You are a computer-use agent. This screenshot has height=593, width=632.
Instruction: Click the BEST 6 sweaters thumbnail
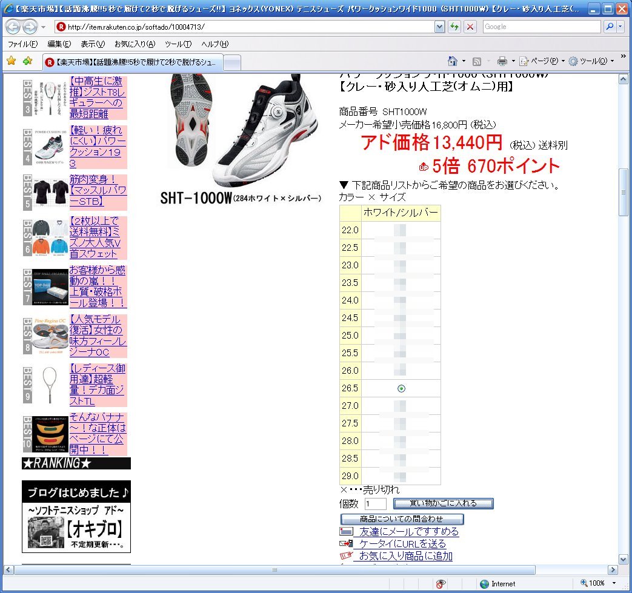coord(50,238)
